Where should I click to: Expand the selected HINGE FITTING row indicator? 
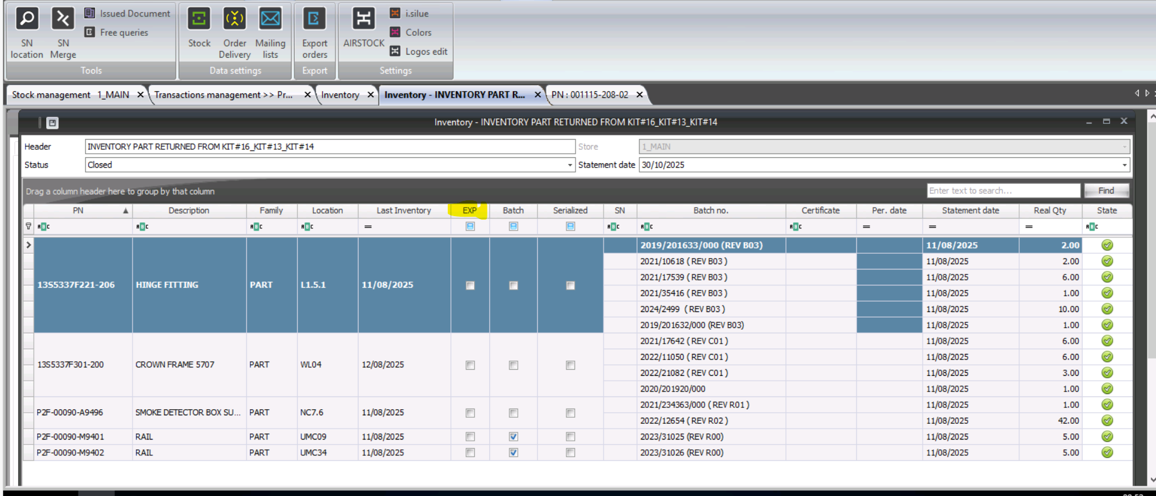coord(29,245)
